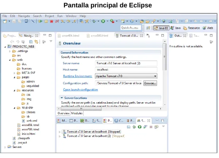
Task: Collapse the resources folder node
Action: pyautogui.click(x=14, y=90)
